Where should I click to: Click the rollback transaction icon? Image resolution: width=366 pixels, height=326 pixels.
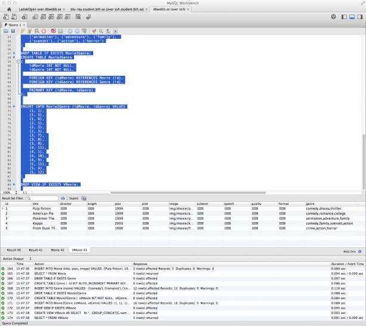coord(77,31)
